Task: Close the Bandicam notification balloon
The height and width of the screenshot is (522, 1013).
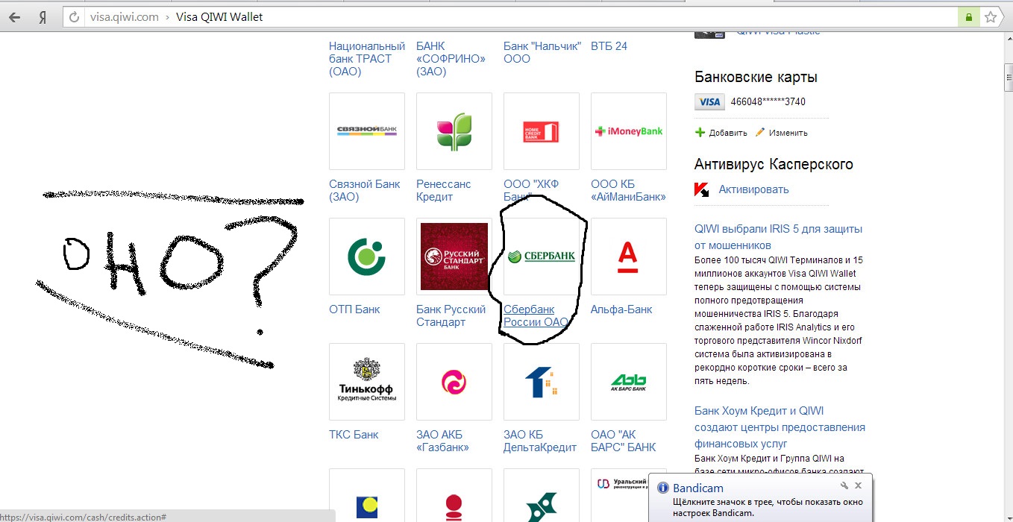Action: click(x=858, y=485)
